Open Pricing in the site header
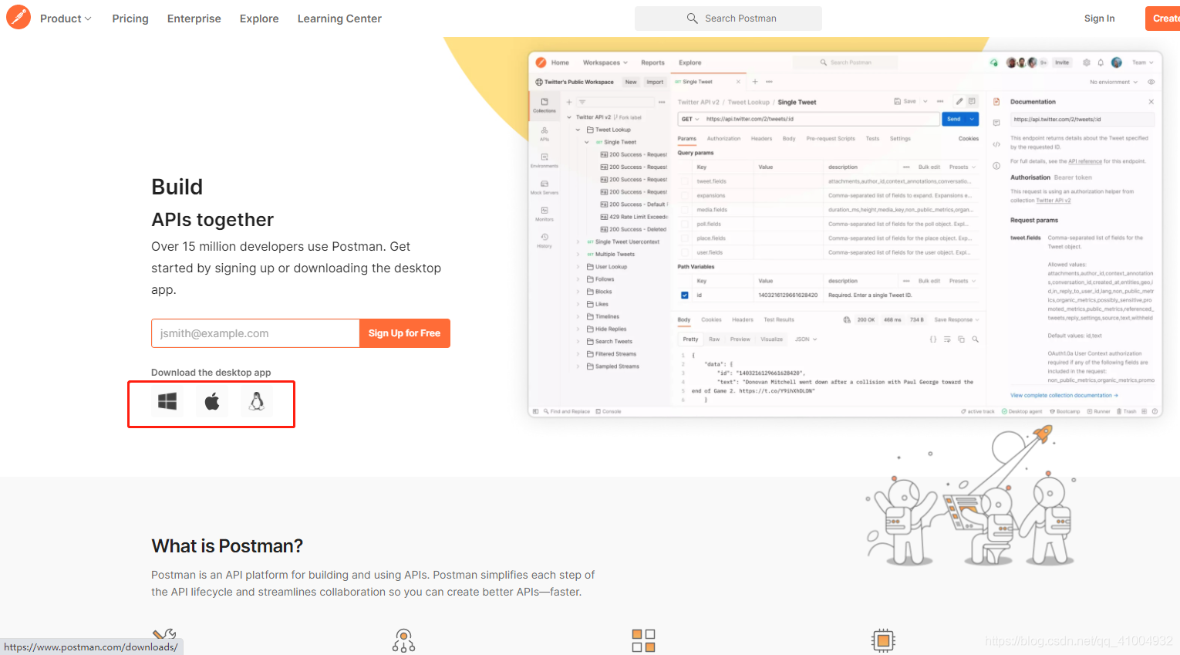The height and width of the screenshot is (655, 1180). click(x=130, y=19)
